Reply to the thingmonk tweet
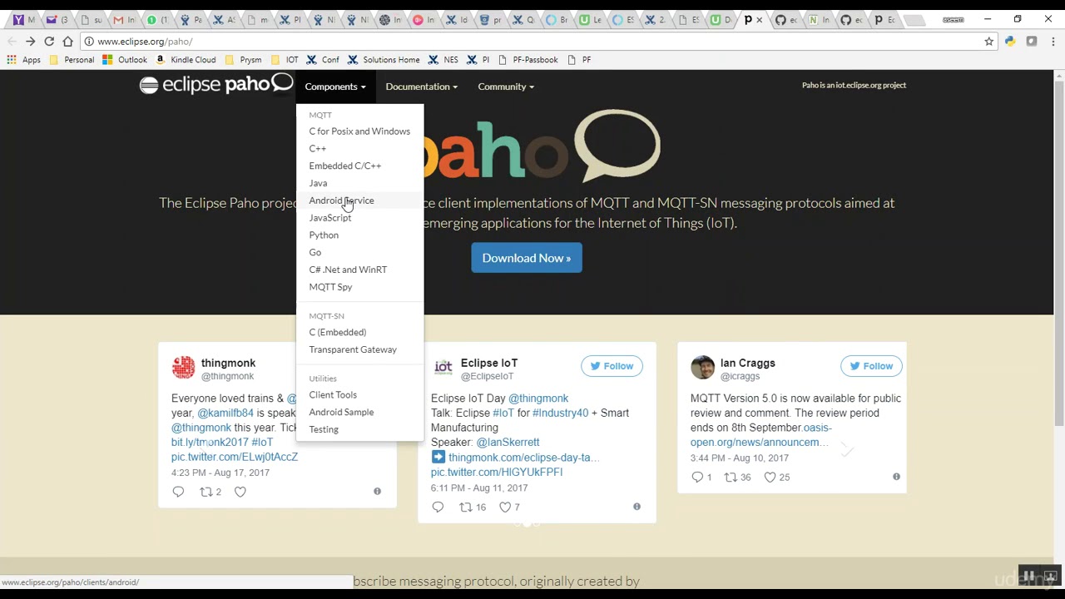Image resolution: width=1065 pixels, height=599 pixels. pos(178,492)
